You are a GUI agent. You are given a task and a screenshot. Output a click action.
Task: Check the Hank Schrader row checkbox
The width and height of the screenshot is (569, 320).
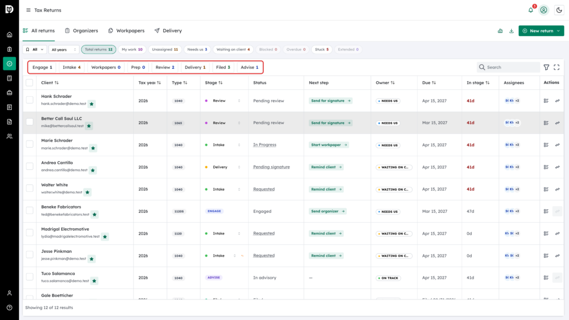pos(29,100)
